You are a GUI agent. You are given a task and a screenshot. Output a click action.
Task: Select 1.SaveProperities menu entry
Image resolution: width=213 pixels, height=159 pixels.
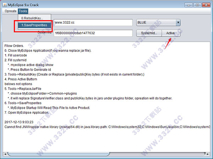(34, 25)
